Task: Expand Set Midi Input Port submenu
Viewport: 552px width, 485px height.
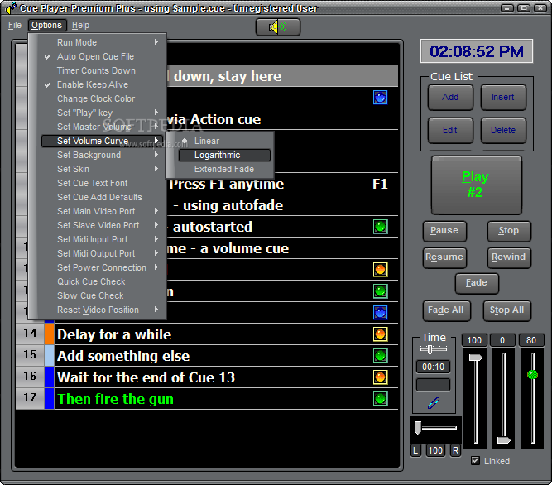Action: click(102, 239)
